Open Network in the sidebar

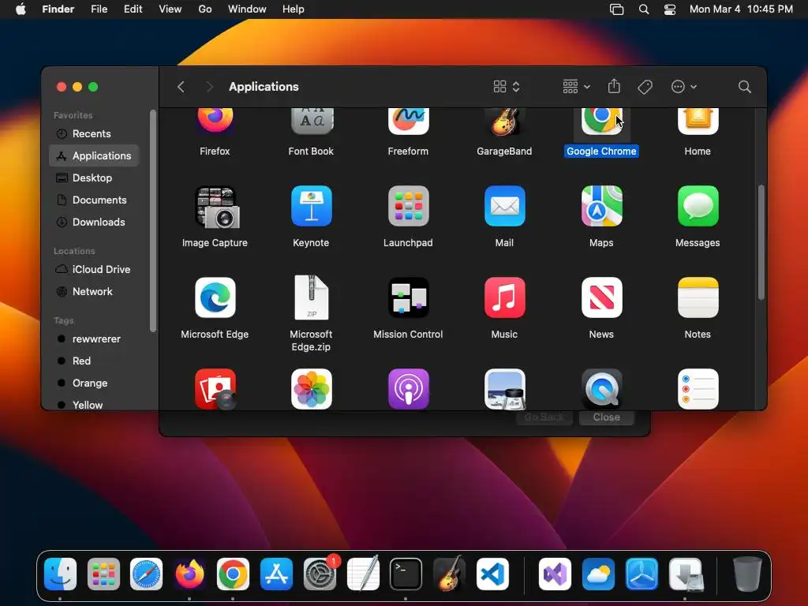click(93, 292)
